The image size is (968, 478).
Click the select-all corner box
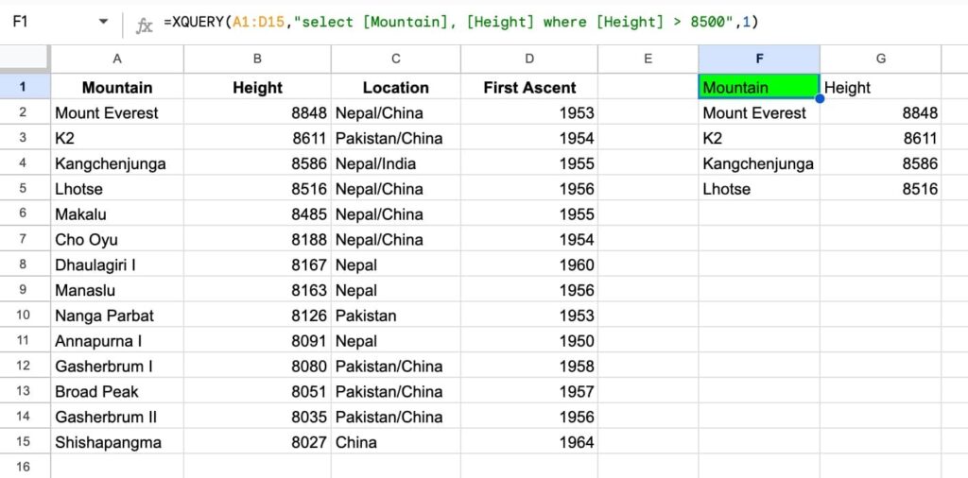point(25,59)
